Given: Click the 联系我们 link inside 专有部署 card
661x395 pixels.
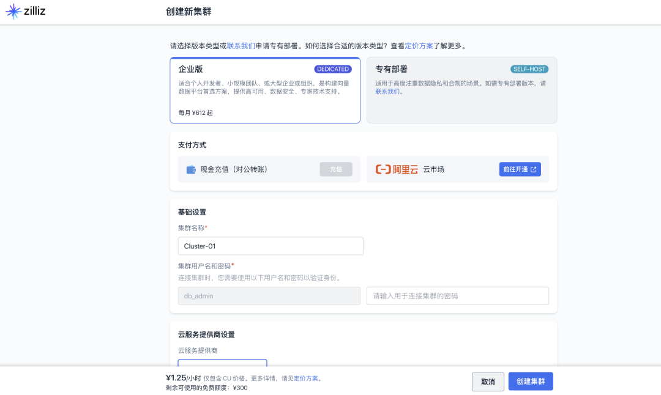Looking at the screenshot, I should click(386, 91).
